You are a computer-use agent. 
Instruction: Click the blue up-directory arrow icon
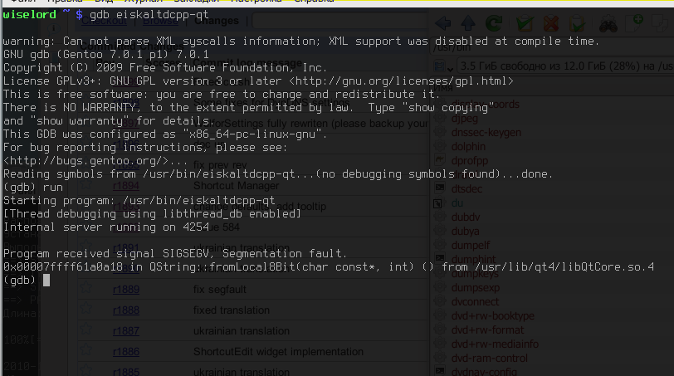click(x=470, y=24)
